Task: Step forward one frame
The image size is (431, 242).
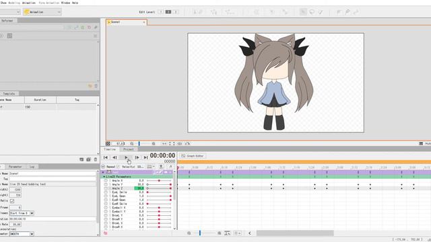Action: coord(137,157)
